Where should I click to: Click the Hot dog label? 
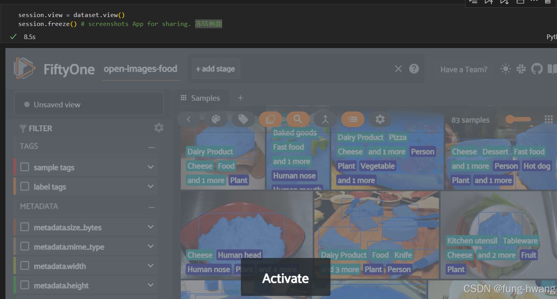537,166
